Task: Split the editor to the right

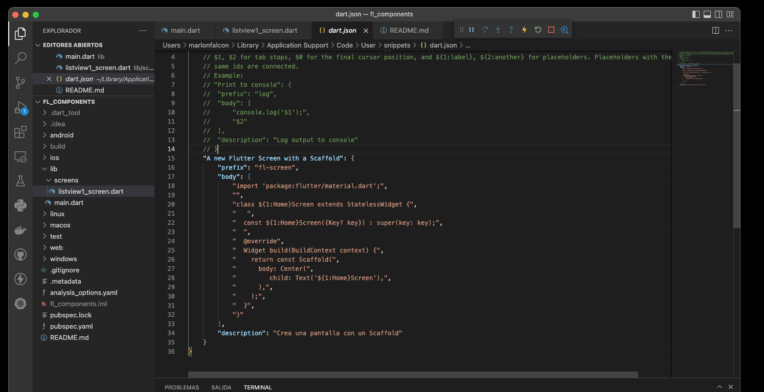Action: coord(715,31)
